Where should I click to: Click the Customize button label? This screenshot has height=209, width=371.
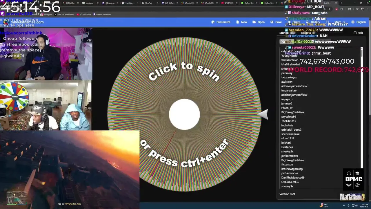pos(223,22)
